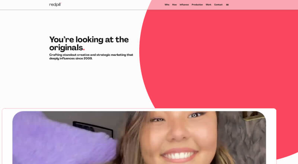Click the white border of video card
This screenshot has height=164, width=298.
[x=7, y=137]
